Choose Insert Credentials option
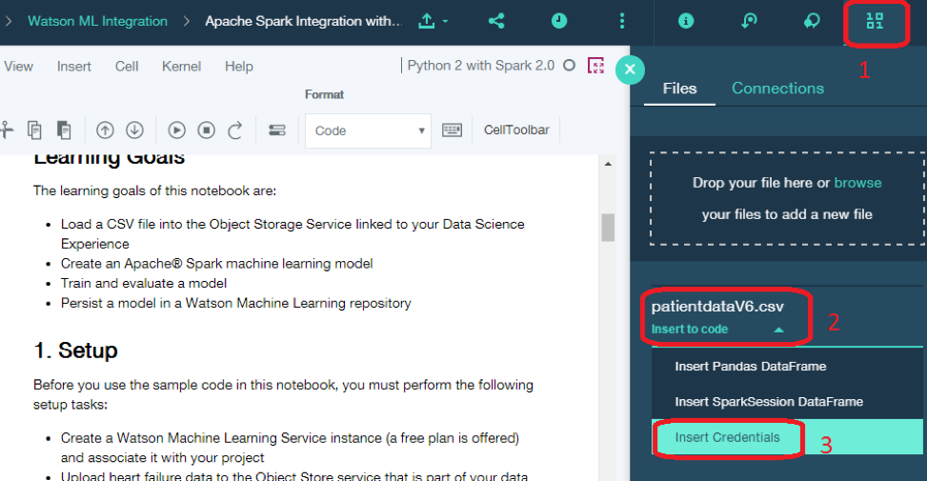The width and height of the screenshot is (927, 481). click(788, 437)
